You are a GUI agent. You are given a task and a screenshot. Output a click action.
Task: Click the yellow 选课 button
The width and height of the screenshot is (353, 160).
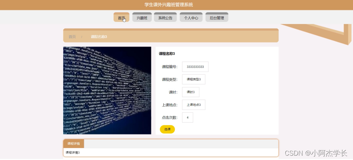pos(167,129)
